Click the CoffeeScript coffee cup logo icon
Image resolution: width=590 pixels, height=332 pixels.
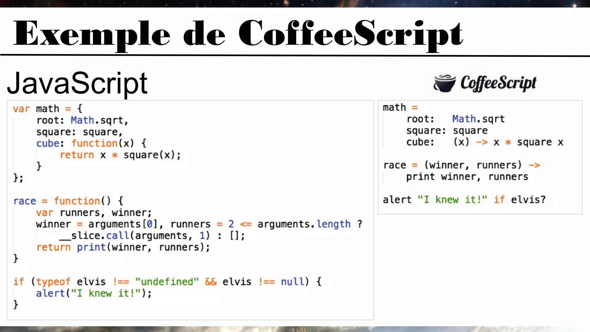tap(445, 83)
